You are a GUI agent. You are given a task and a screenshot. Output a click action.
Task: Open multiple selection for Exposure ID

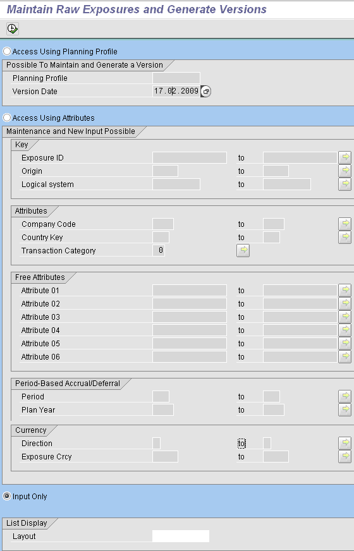tap(345, 157)
